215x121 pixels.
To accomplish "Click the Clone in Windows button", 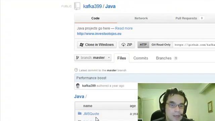I will (x=97, y=45).
